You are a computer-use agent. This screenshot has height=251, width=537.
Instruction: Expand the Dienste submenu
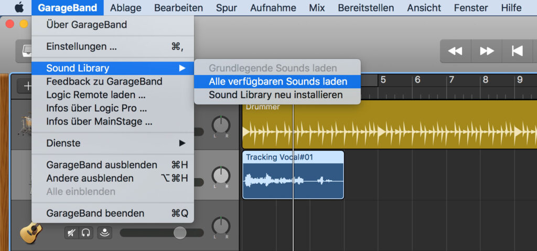pyautogui.click(x=113, y=143)
